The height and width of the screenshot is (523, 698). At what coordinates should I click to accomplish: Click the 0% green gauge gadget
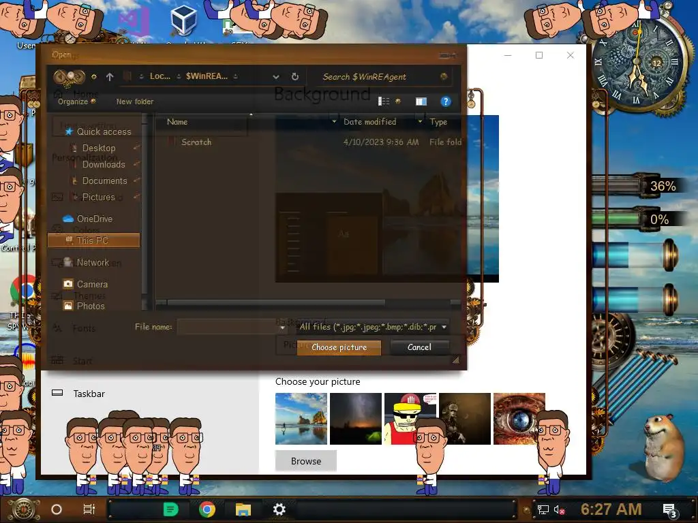[639, 219]
